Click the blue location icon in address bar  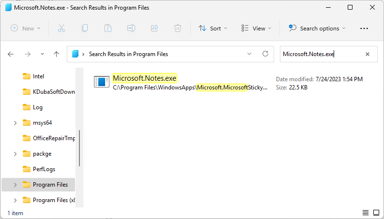75,54
